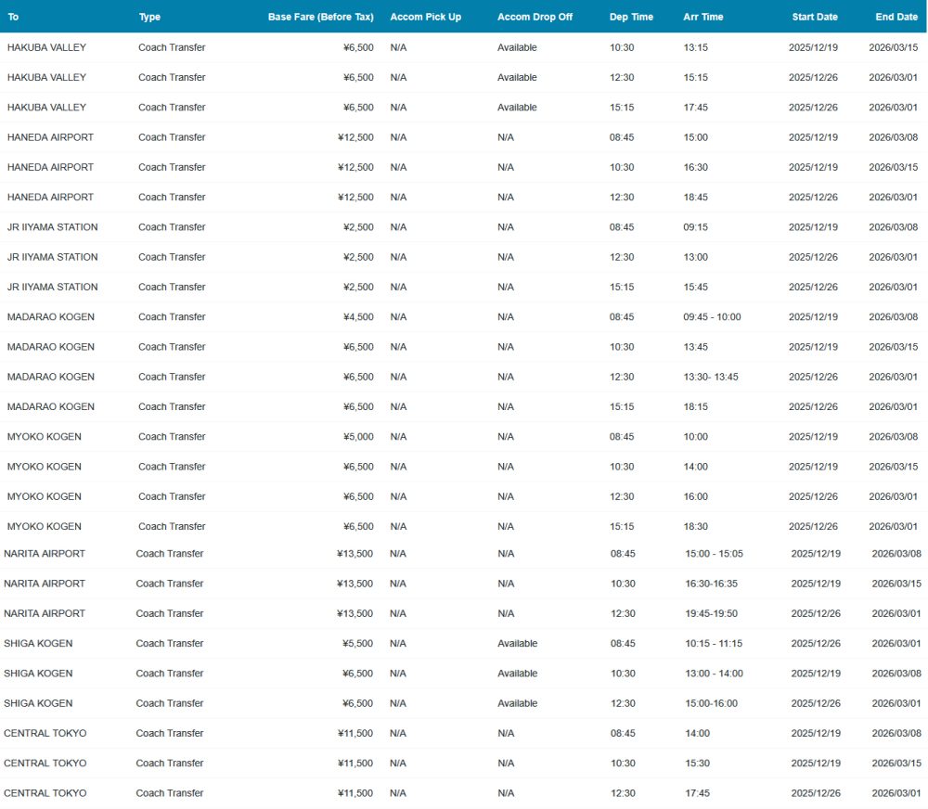The height and width of the screenshot is (809, 928).
Task: Click the 'To' column header
Action: [13, 17]
